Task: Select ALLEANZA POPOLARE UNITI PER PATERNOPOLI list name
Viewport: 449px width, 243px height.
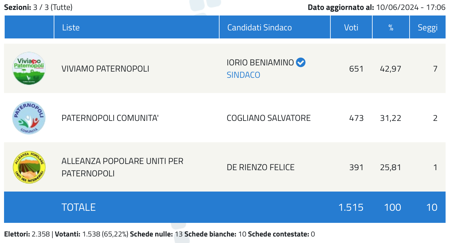Action: (x=122, y=167)
